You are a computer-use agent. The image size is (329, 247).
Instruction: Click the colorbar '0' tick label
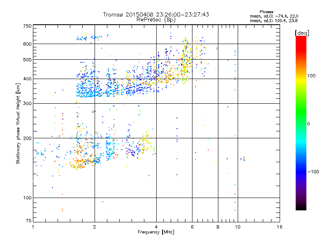click(308, 124)
